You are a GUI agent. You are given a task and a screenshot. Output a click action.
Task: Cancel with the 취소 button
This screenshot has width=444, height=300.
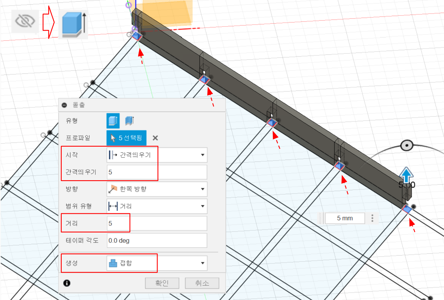[202, 283]
